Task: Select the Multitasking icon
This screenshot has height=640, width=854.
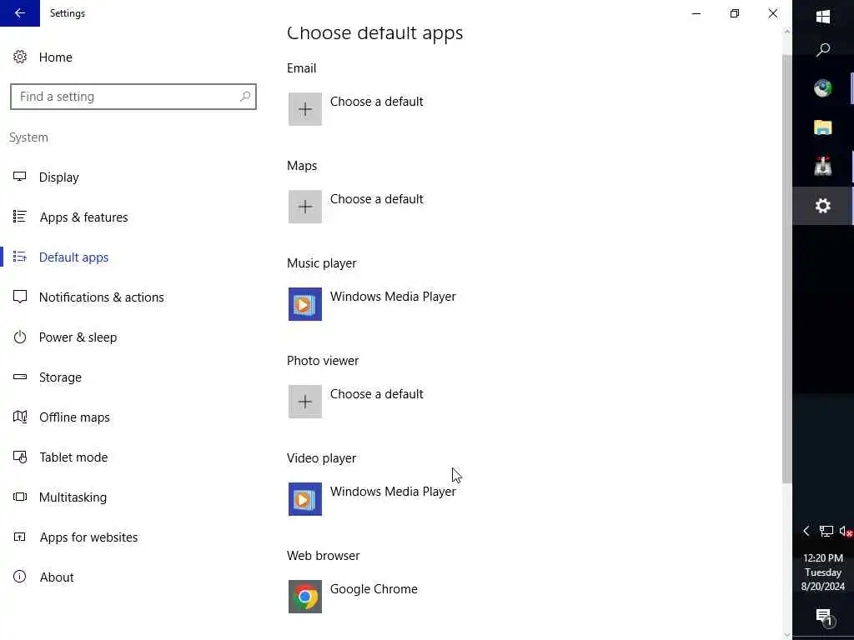Action: tap(20, 497)
